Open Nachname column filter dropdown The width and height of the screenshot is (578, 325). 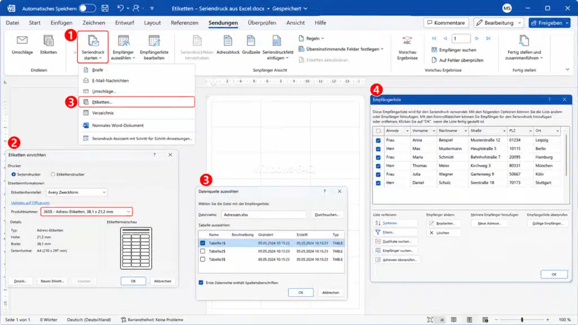tap(466, 131)
